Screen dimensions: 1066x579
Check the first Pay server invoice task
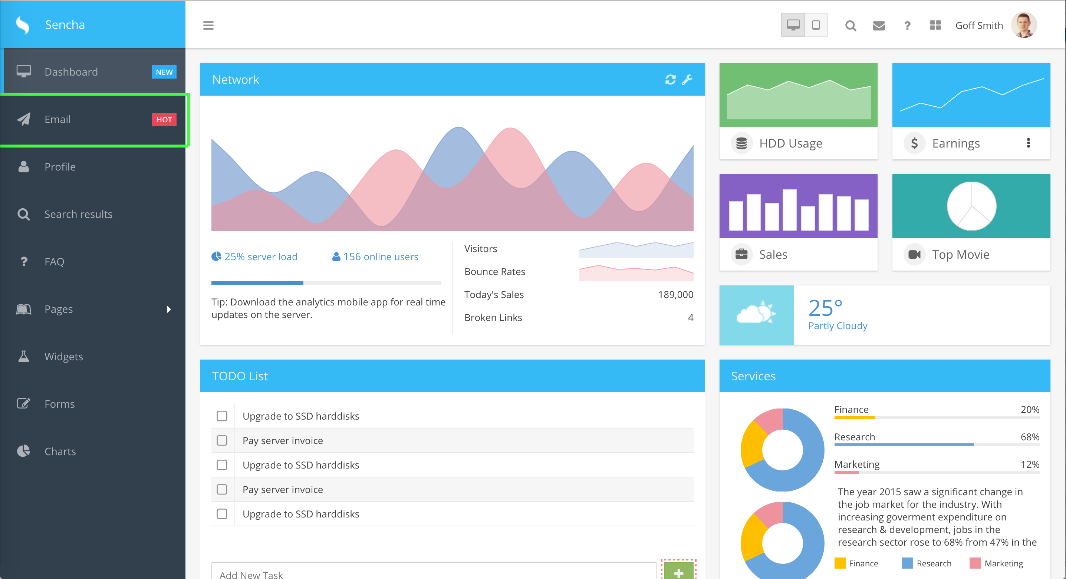click(222, 440)
